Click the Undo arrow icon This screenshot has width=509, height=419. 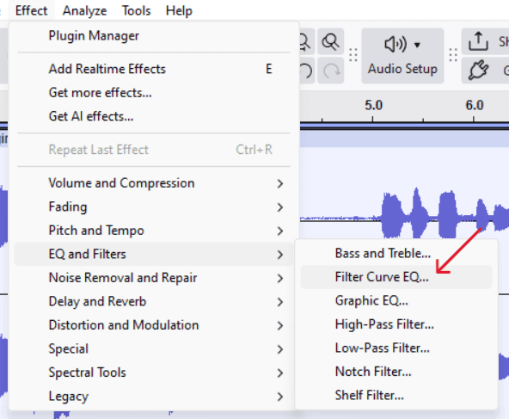tap(306, 71)
